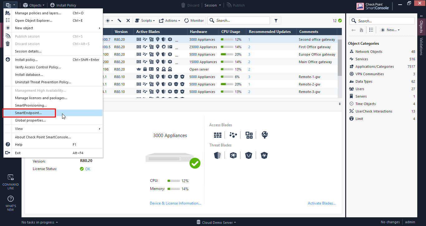Open the Actions dropdown
The height and width of the screenshot is (226, 426).
pos(170,21)
